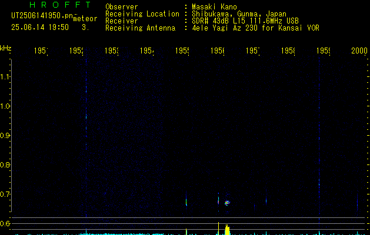Click the HROFFT title text
Viewport: 370px width, 235px height.
[x=60, y=5]
